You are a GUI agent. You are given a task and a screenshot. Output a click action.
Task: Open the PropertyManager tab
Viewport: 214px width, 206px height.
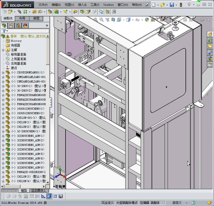coord(11,26)
